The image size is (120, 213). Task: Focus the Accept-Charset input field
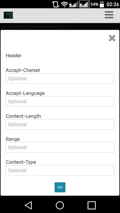click(60, 79)
